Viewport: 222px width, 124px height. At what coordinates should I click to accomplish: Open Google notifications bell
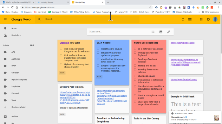[x=208, y=19]
